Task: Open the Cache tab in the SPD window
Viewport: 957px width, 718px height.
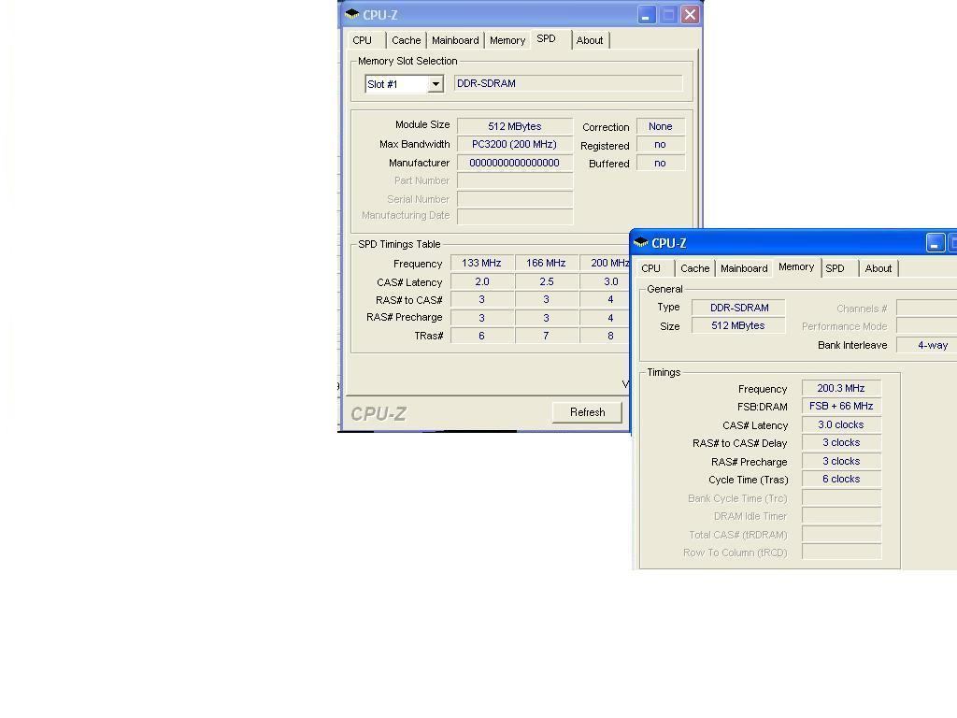Action: 406,40
